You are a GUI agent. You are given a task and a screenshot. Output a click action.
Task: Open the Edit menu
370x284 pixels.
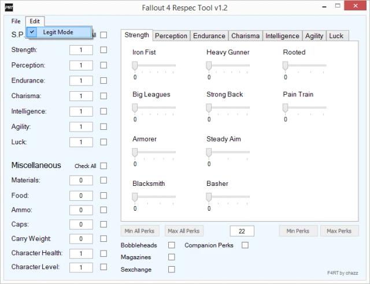(35, 21)
